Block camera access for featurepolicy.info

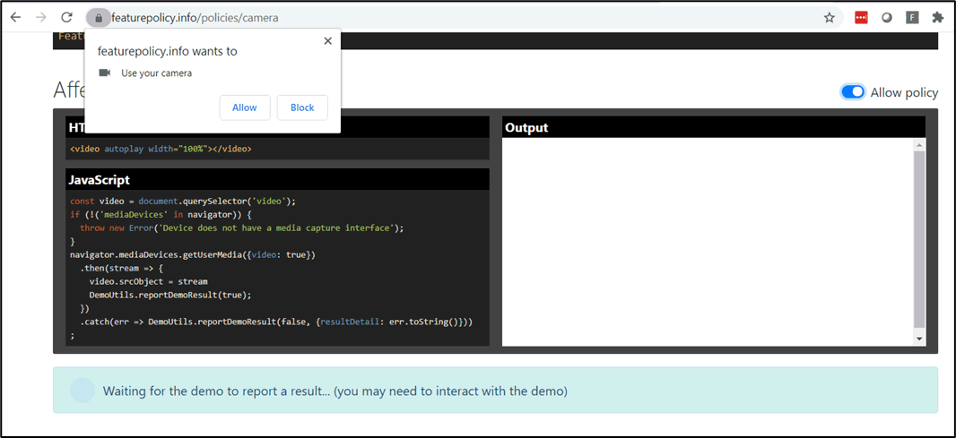[x=302, y=107]
